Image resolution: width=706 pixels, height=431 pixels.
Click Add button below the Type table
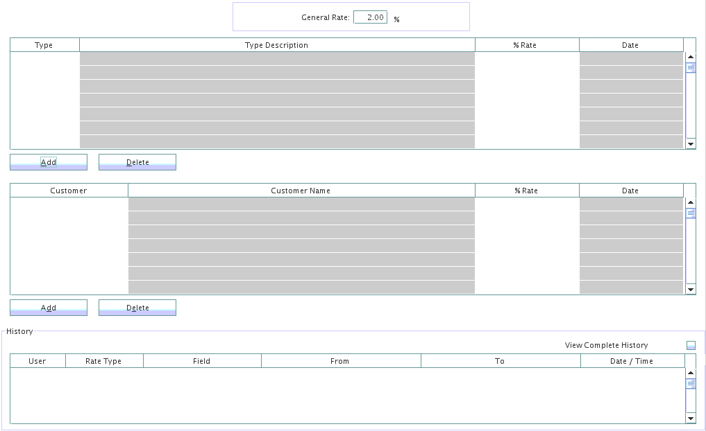click(x=49, y=162)
